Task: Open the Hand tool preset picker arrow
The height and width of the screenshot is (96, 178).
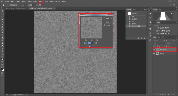Action: coord(6,5)
